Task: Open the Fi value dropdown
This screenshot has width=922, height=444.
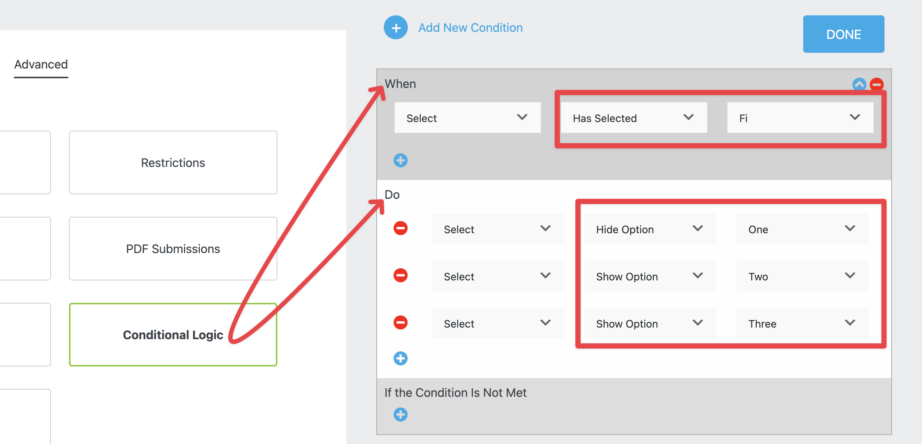Action: point(800,118)
